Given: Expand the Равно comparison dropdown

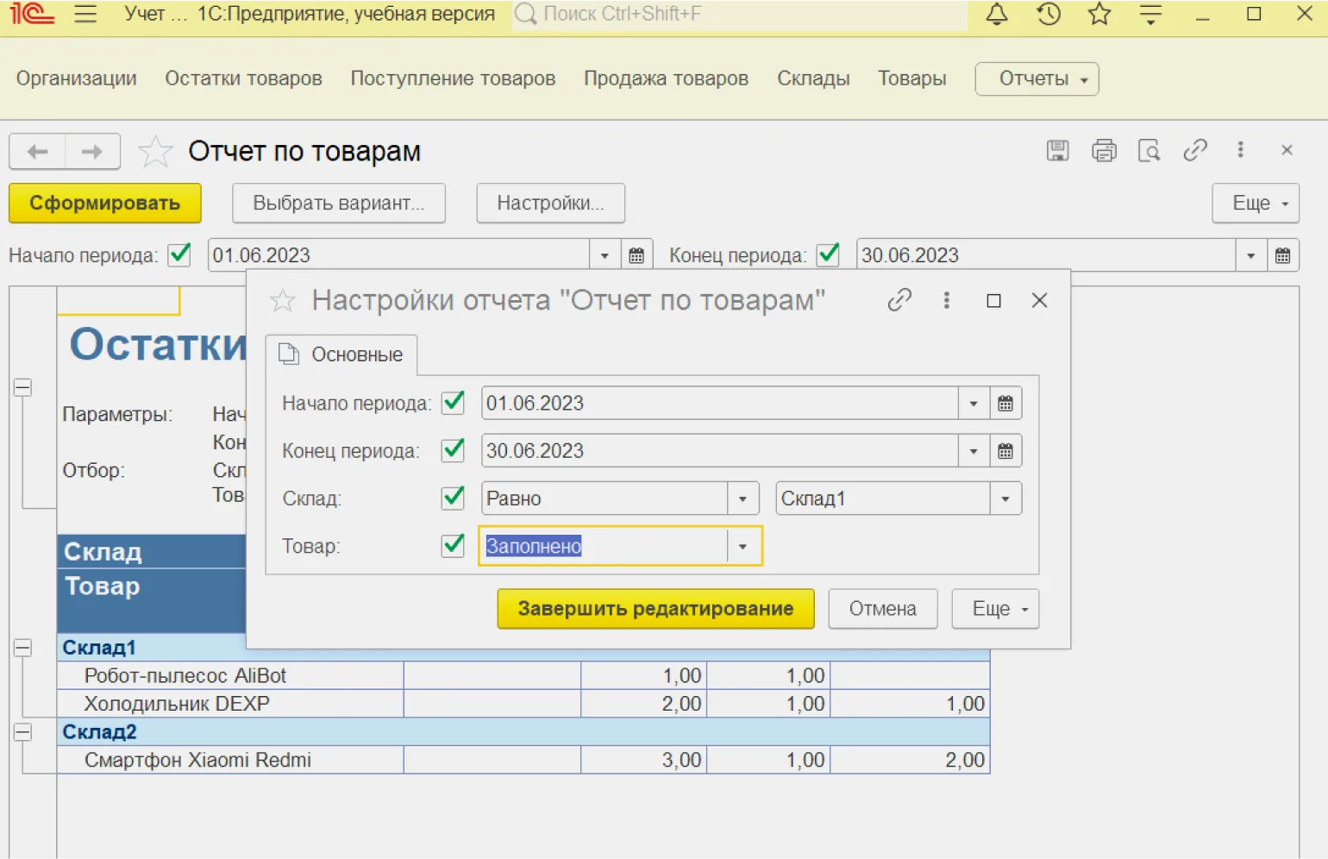Looking at the screenshot, I should coord(742,498).
